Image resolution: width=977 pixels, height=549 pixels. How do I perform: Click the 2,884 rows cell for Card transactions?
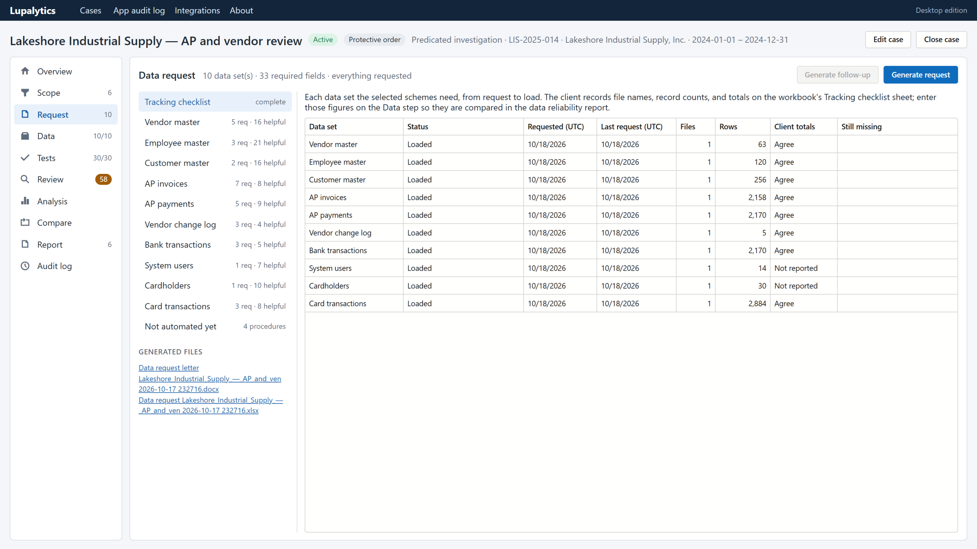(743, 303)
